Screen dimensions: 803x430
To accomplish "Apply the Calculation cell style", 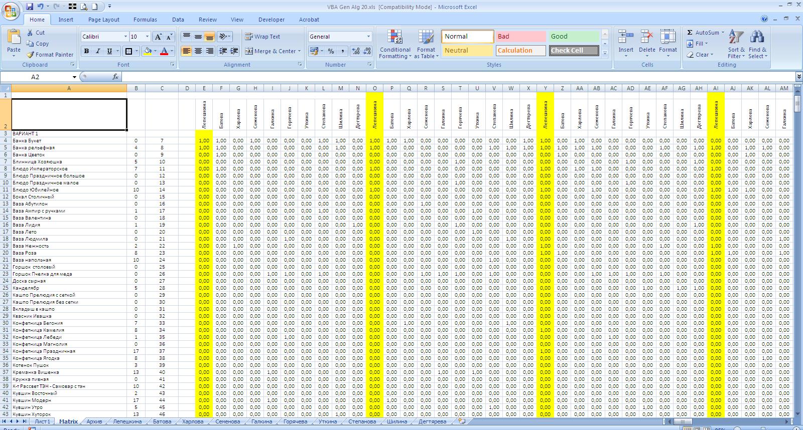I will pyautogui.click(x=520, y=51).
